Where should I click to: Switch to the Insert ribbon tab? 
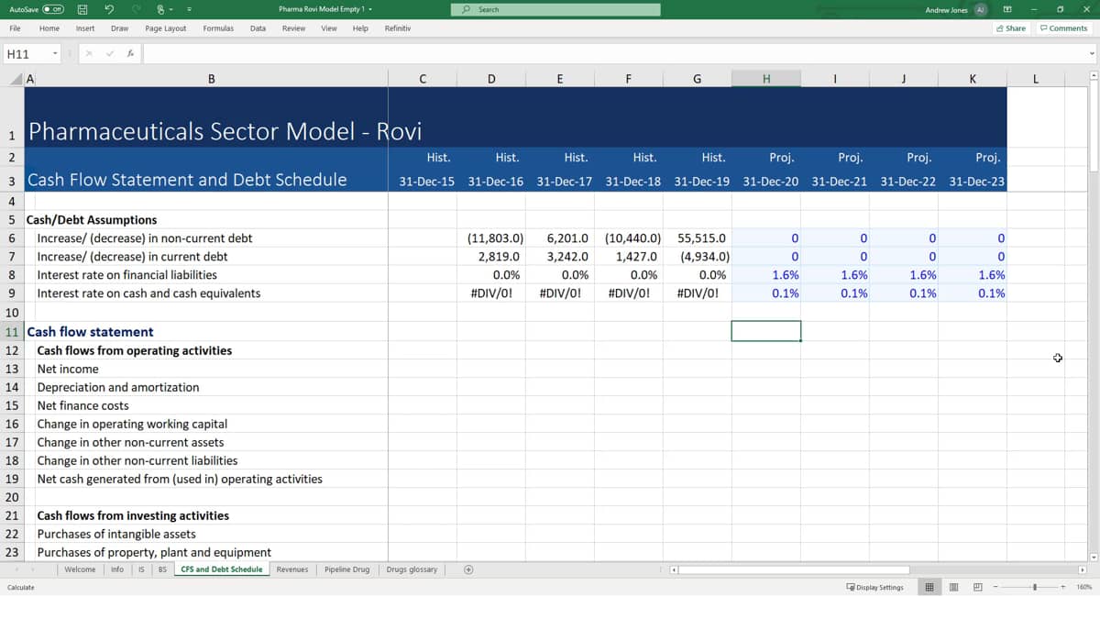(x=85, y=28)
